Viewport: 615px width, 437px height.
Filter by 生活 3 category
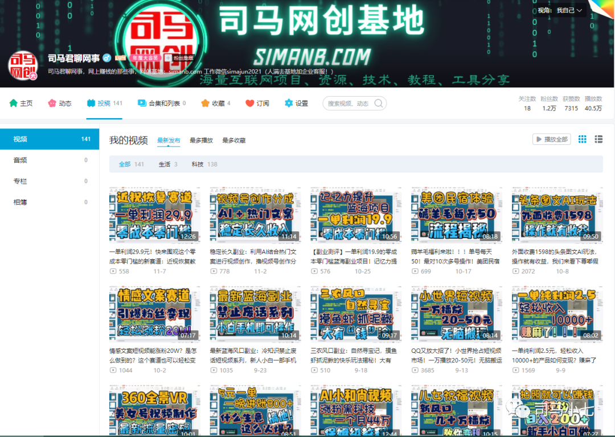168,164
